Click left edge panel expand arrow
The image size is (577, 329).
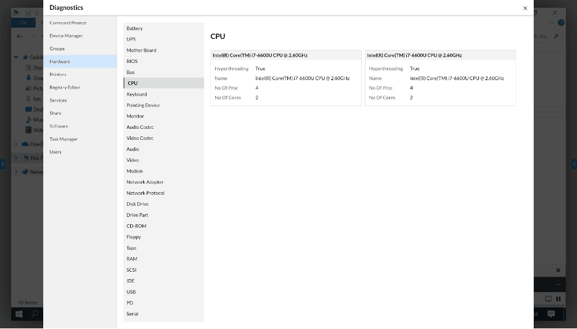(2, 164)
